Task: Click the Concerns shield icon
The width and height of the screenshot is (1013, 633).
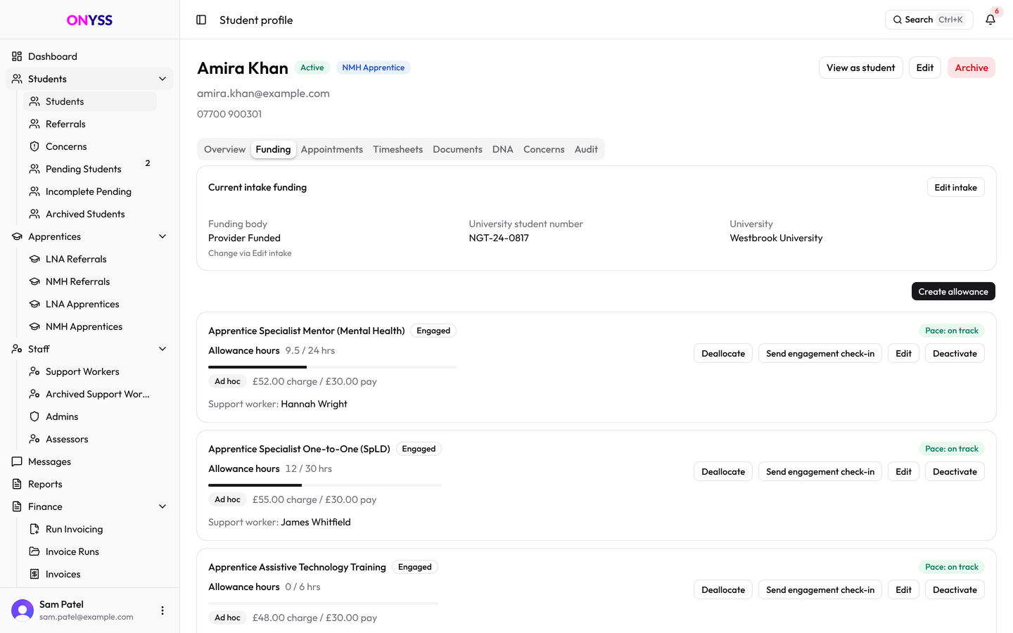Action: (x=34, y=146)
